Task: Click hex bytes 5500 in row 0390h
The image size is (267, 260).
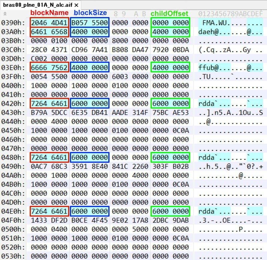Action: click(100, 22)
